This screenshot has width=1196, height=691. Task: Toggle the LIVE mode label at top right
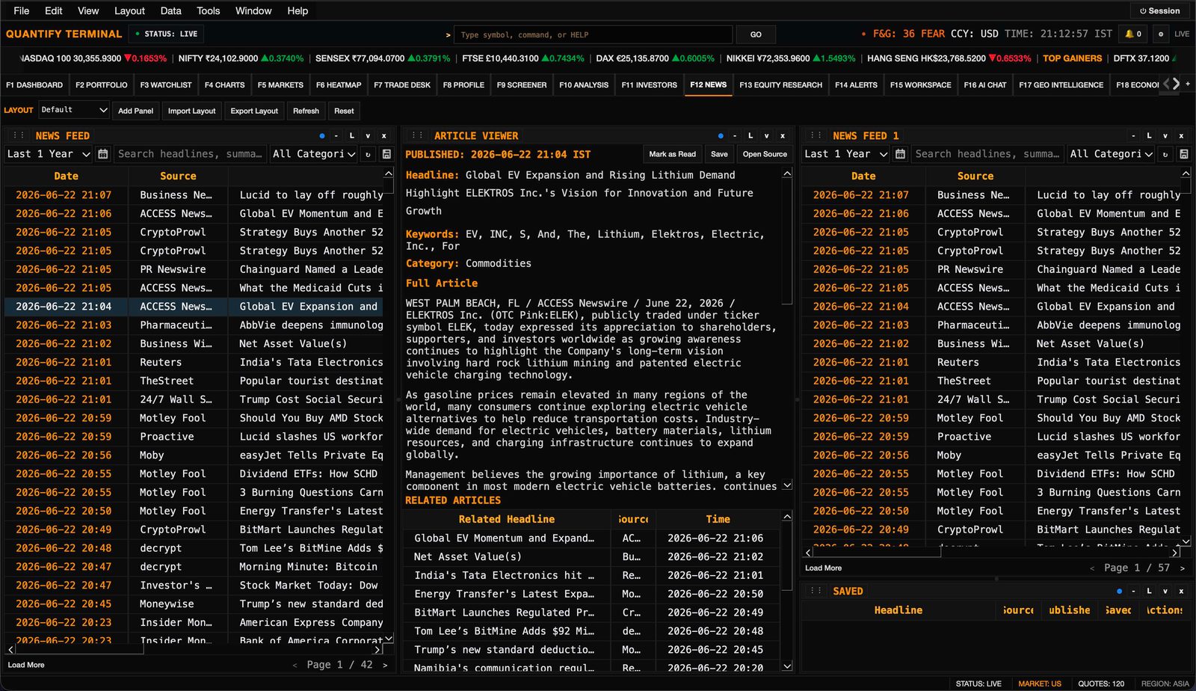1182,34
